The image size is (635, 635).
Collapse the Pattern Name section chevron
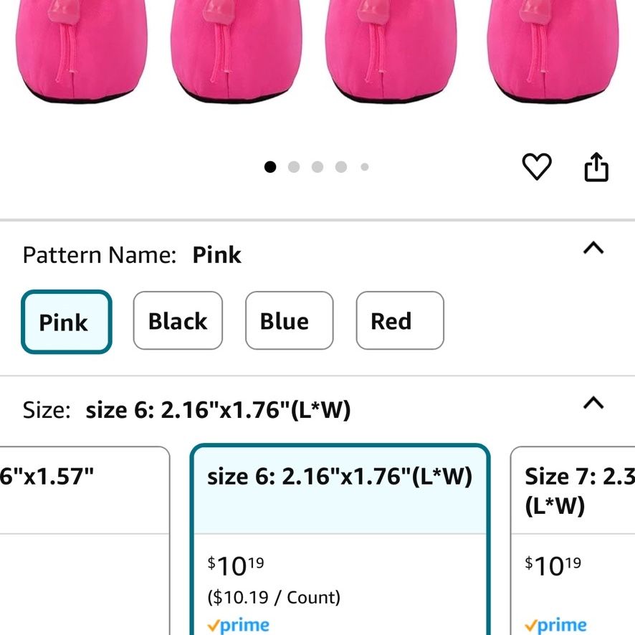(x=593, y=247)
